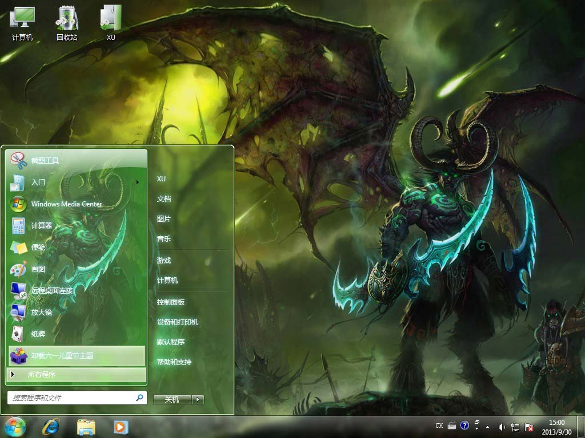Open Windows Media Player from the taskbar
This screenshot has height=438, width=585.
[121, 427]
